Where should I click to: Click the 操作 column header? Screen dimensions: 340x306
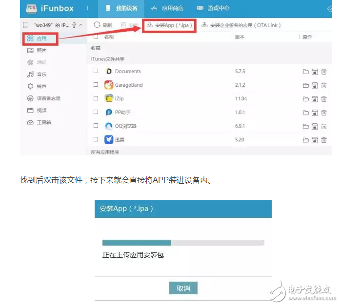307,37
